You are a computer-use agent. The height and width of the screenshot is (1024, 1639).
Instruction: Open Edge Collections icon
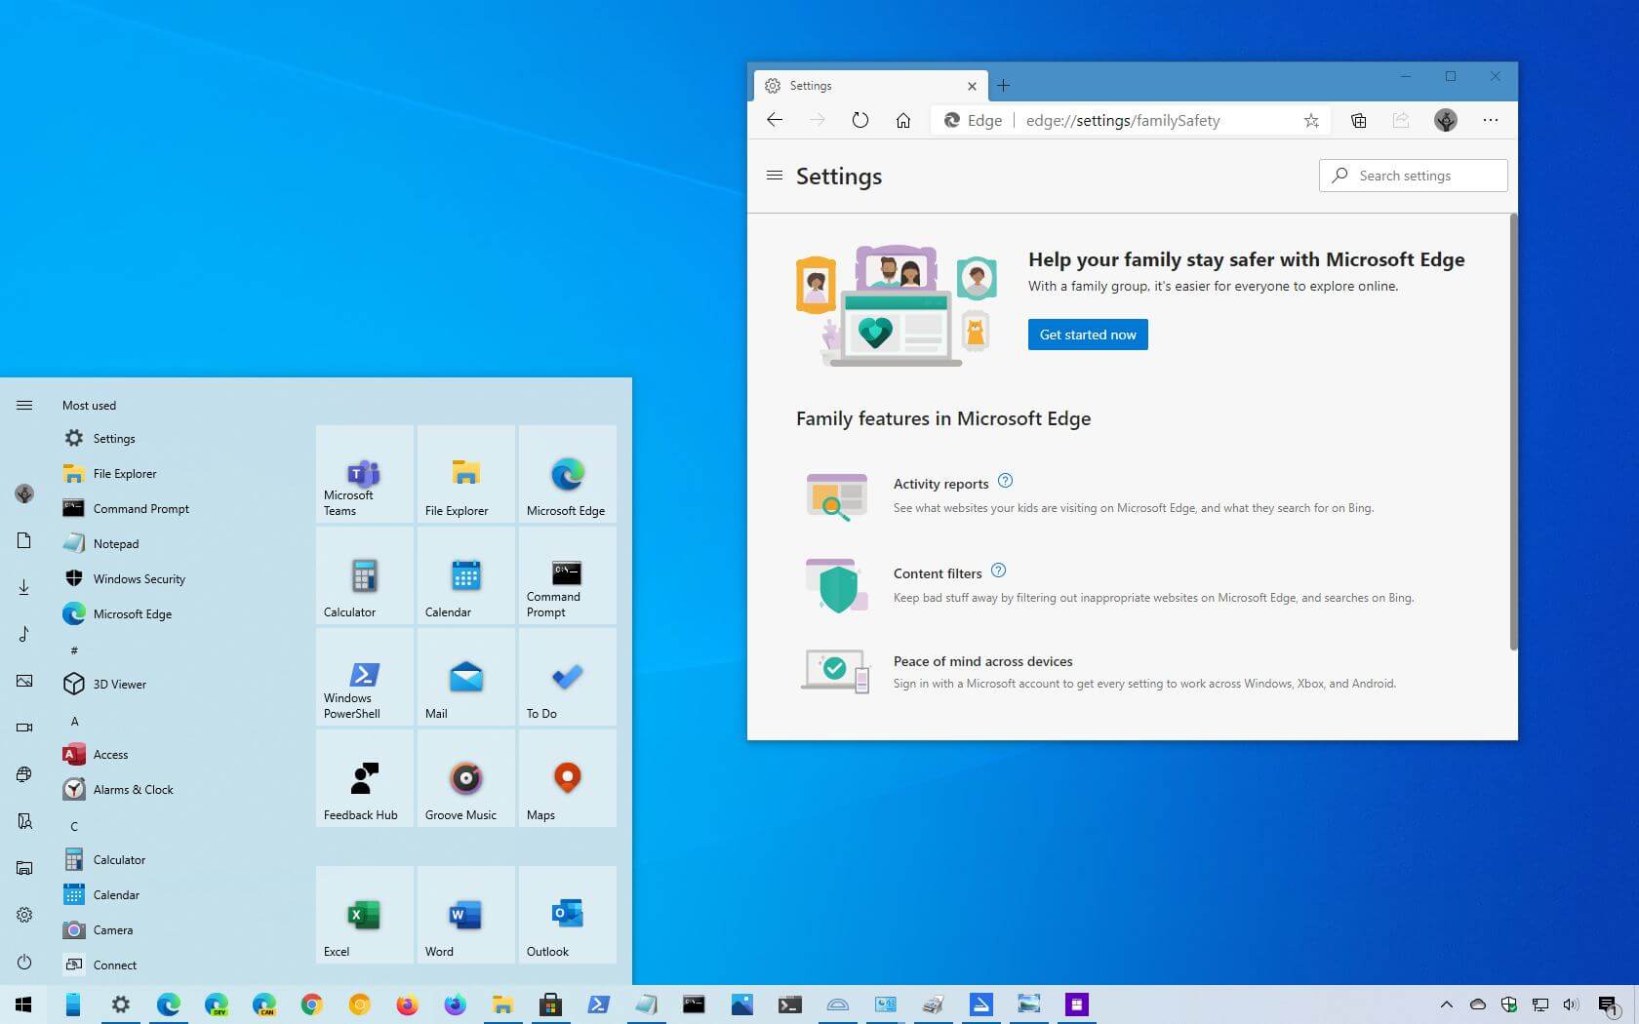[x=1358, y=120]
